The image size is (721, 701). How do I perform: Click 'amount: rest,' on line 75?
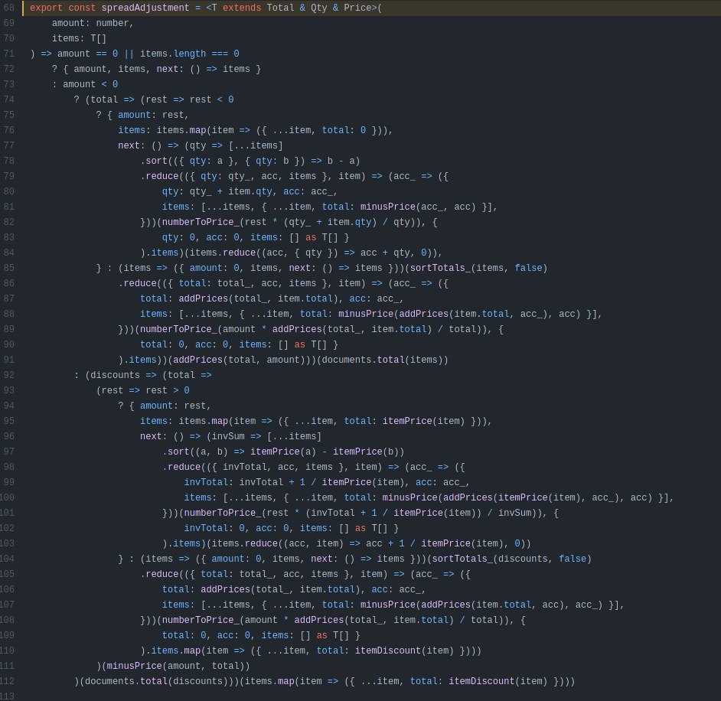[153, 115]
